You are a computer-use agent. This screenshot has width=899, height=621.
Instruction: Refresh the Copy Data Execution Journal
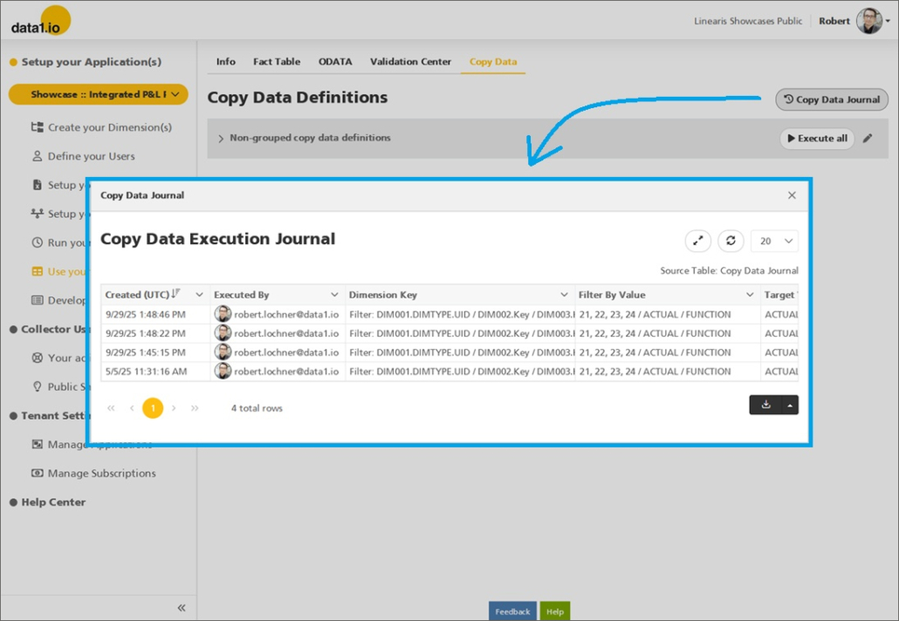(x=731, y=242)
